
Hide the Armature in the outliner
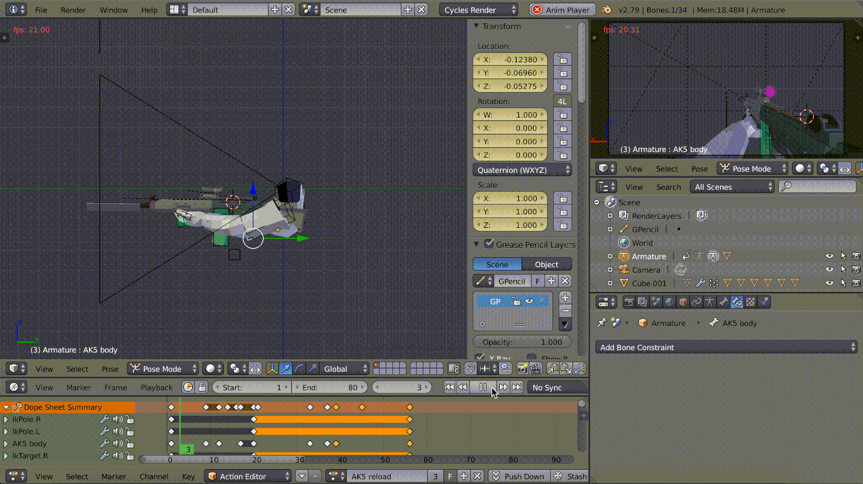[829, 256]
